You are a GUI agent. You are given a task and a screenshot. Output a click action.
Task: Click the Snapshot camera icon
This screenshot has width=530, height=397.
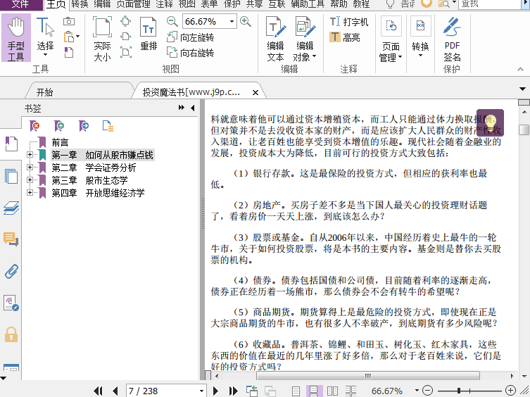(69, 21)
